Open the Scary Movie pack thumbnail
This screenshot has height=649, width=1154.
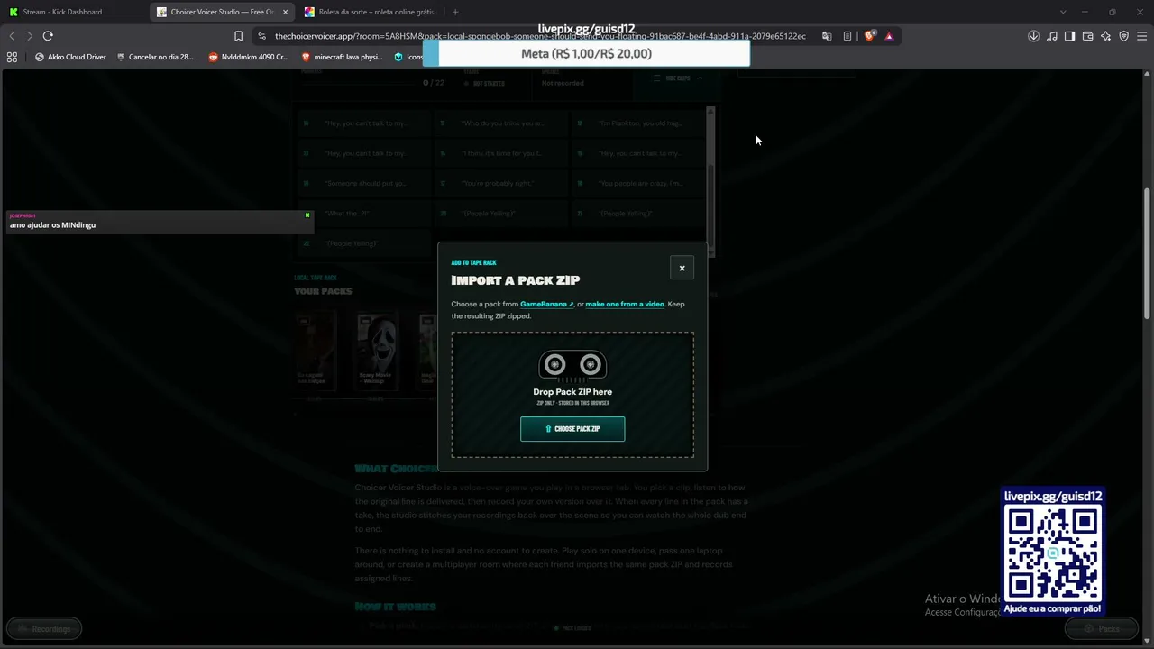click(x=375, y=352)
